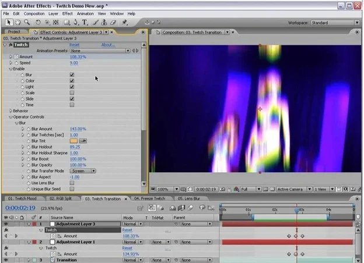Screen dimensions: 364x263
Task: Hide Adjustment Layer 3 with eye toggle
Action: [x=6, y=224]
